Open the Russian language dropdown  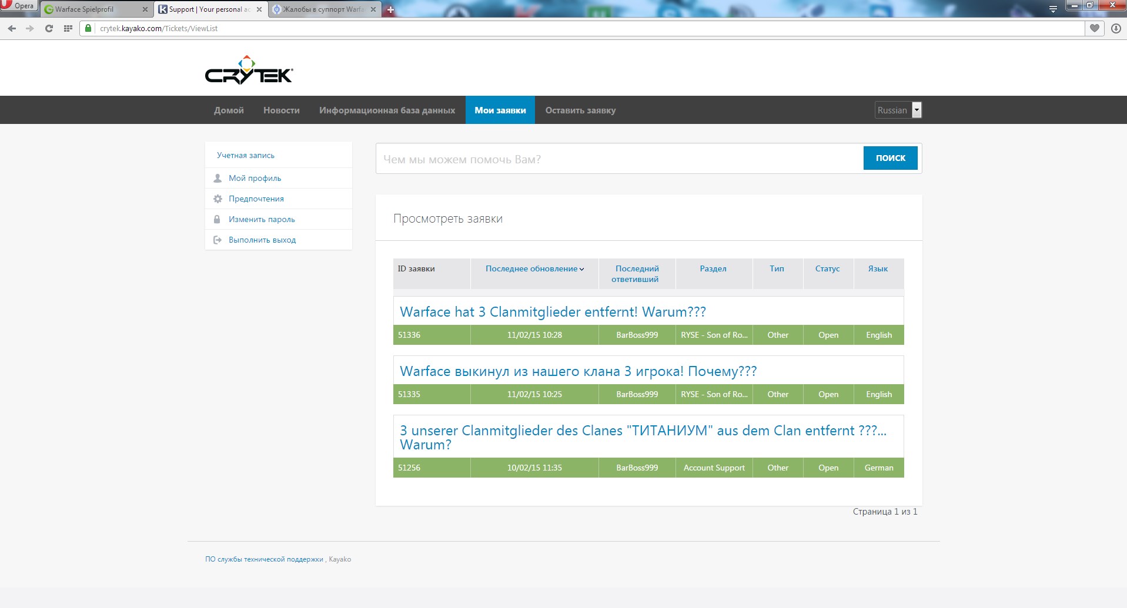pyautogui.click(x=898, y=110)
